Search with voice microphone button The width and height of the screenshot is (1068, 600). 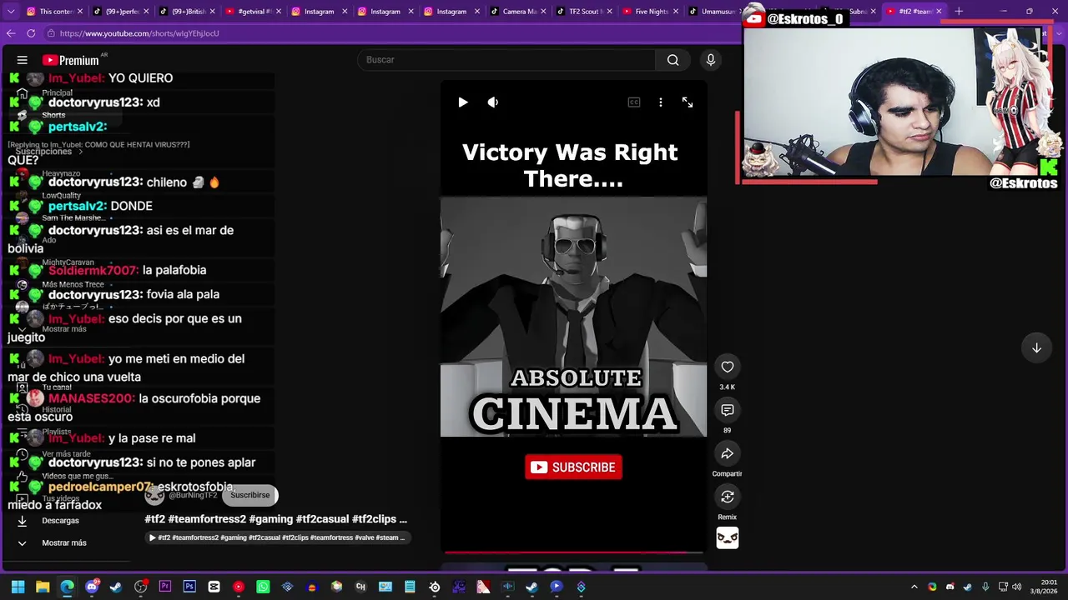point(711,60)
